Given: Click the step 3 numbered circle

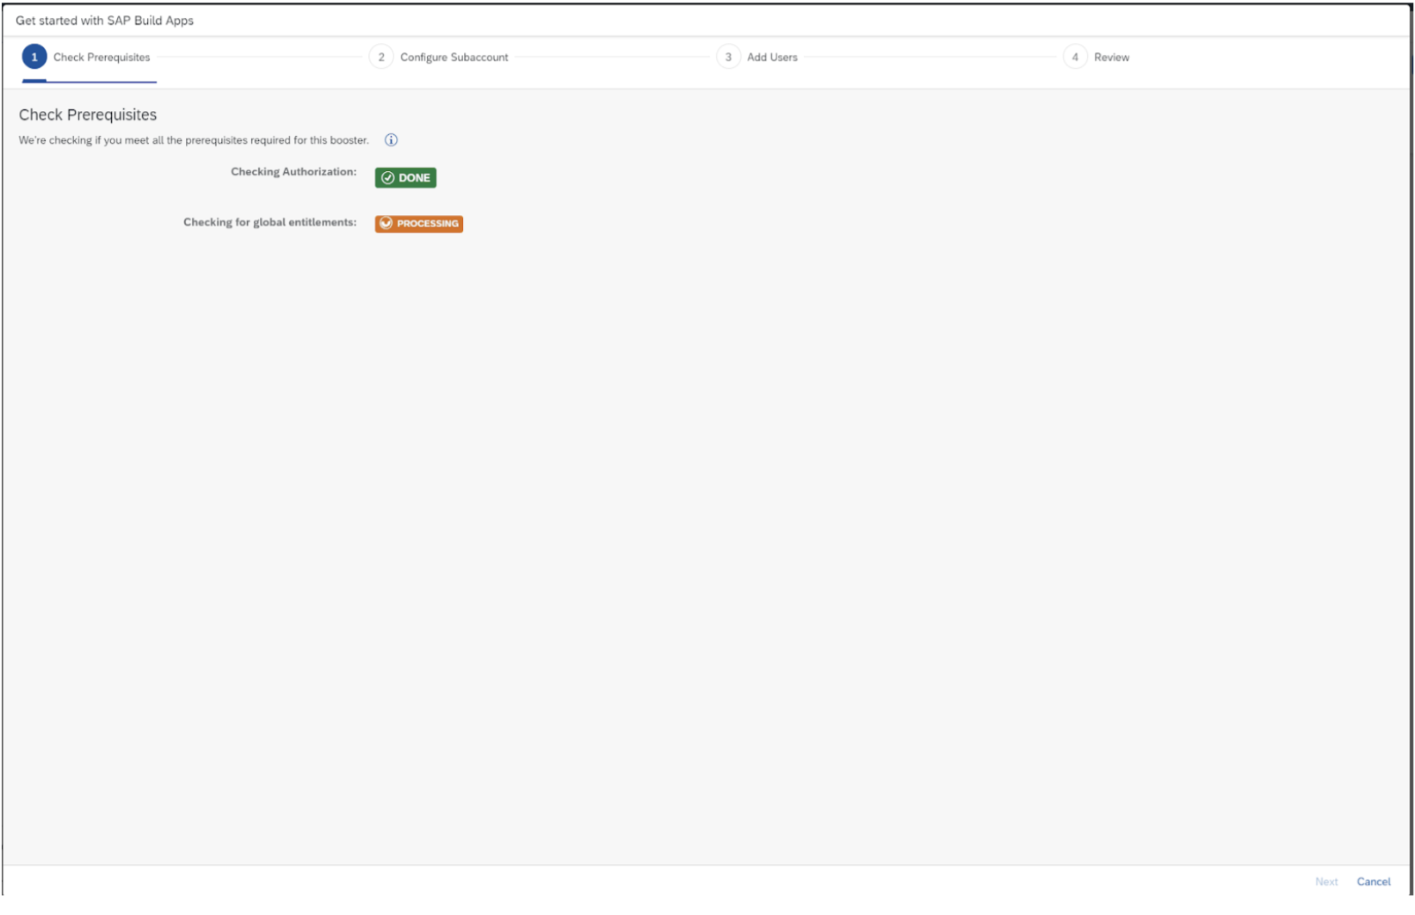Looking at the screenshot, I should click(x=729, y=58).
